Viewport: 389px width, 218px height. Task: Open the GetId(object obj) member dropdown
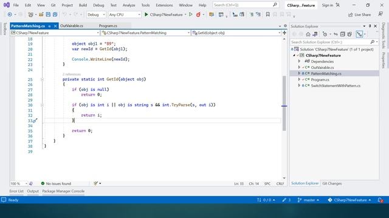pyautogui.click(x=236, y=33)
